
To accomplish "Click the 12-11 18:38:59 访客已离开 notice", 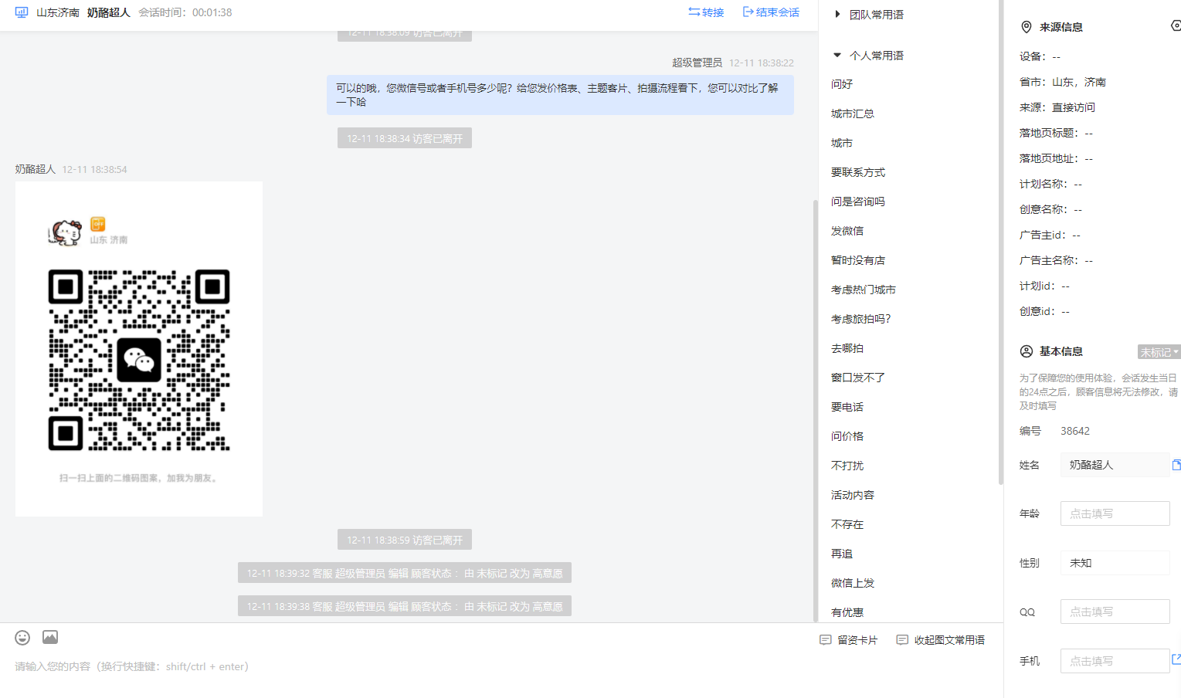I will point(405,540).
